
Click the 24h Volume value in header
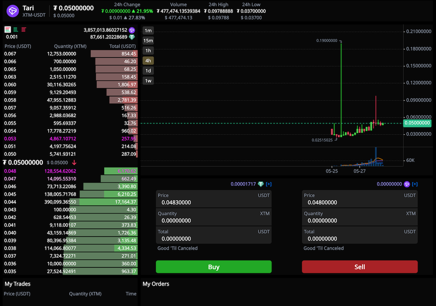[x=178, y=11]
